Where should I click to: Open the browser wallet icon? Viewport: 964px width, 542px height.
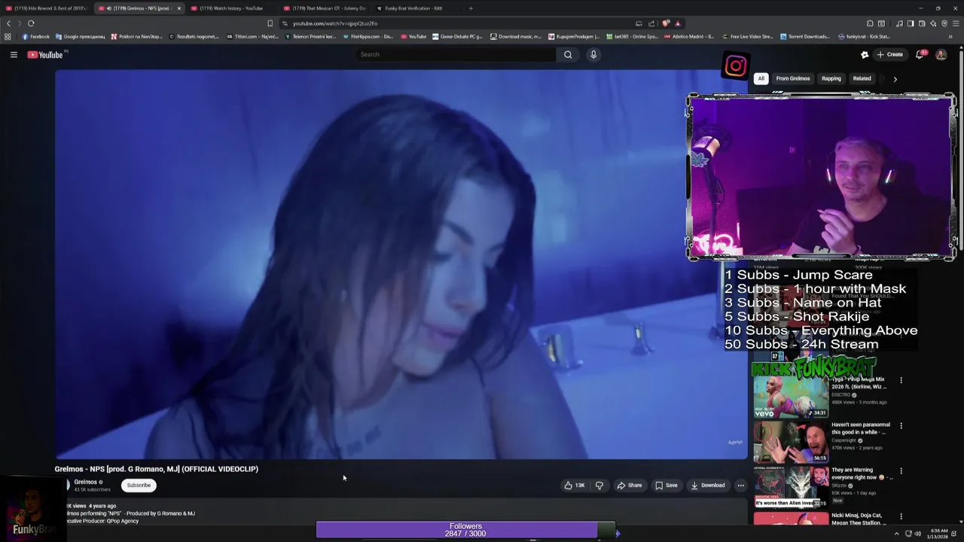(922, 23)
